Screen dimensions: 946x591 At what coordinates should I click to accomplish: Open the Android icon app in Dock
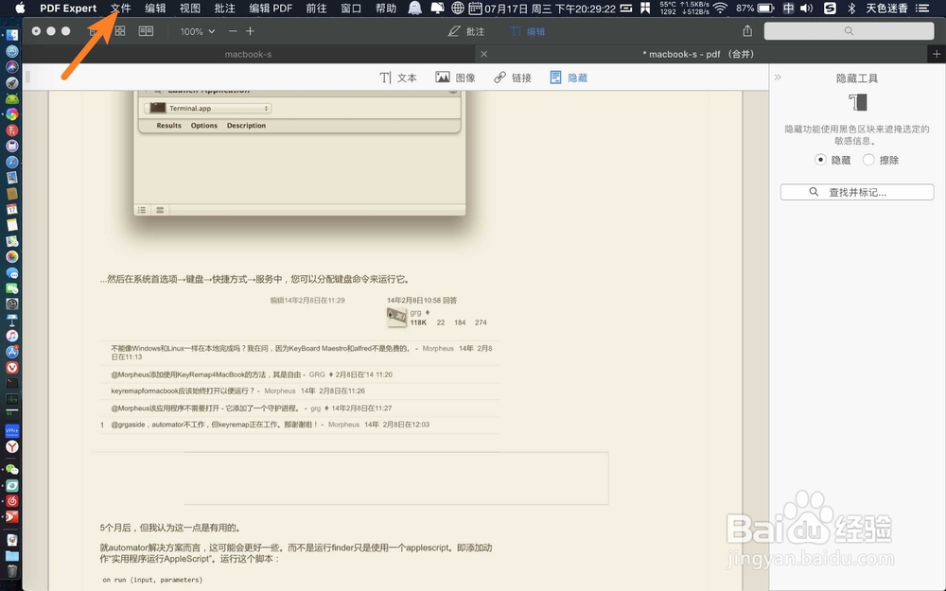(12, 98)
